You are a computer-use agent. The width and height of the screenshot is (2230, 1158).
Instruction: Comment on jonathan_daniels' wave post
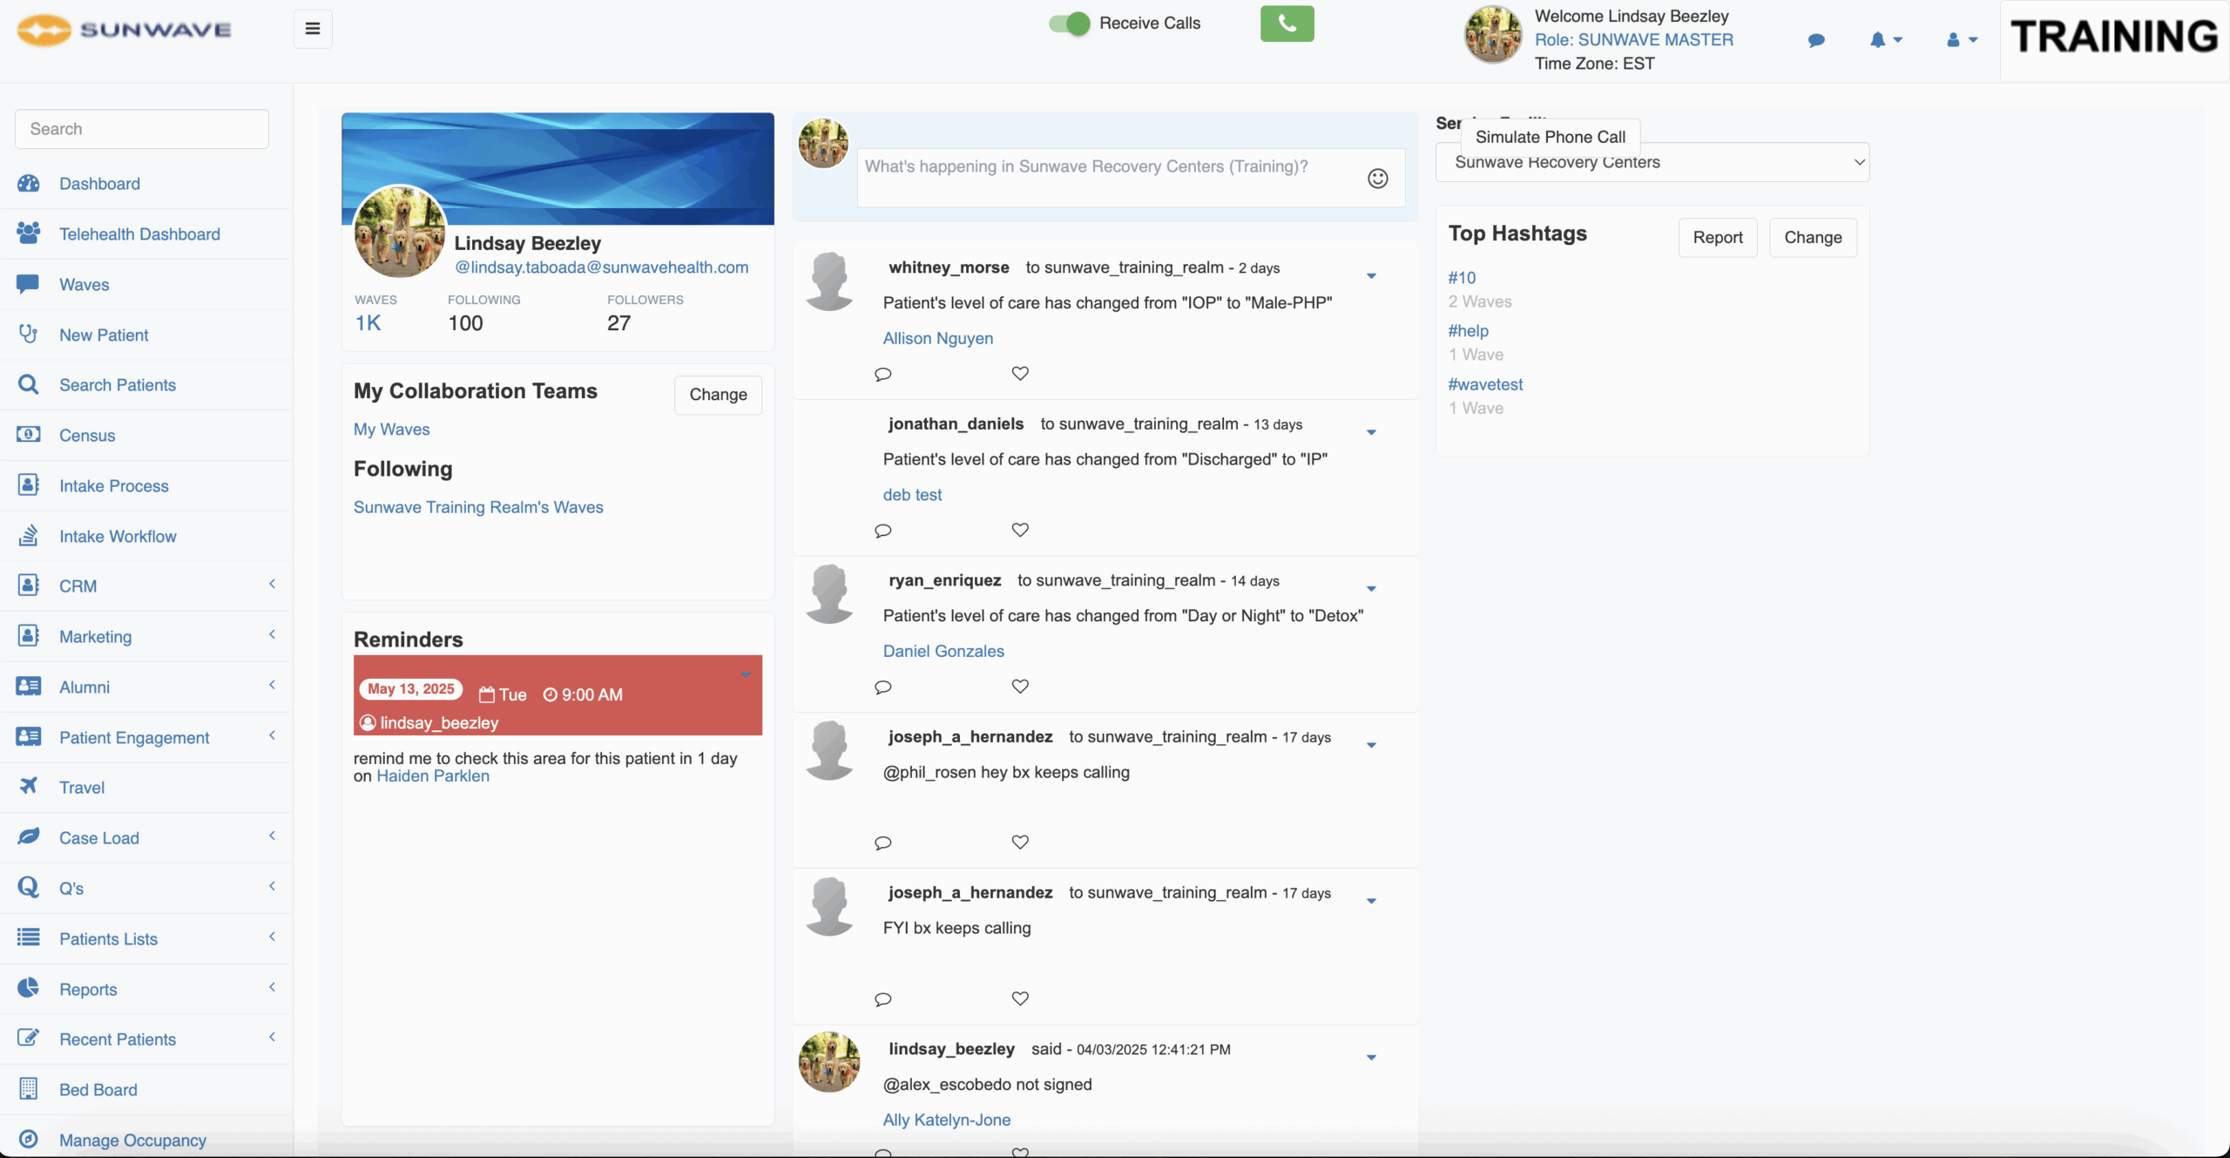click(x=882, y=531)
